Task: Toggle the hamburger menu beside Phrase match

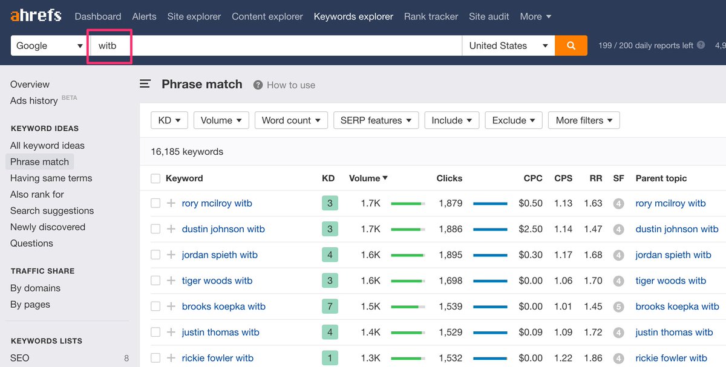Action: pyautogui.click(x=145, y=84)
